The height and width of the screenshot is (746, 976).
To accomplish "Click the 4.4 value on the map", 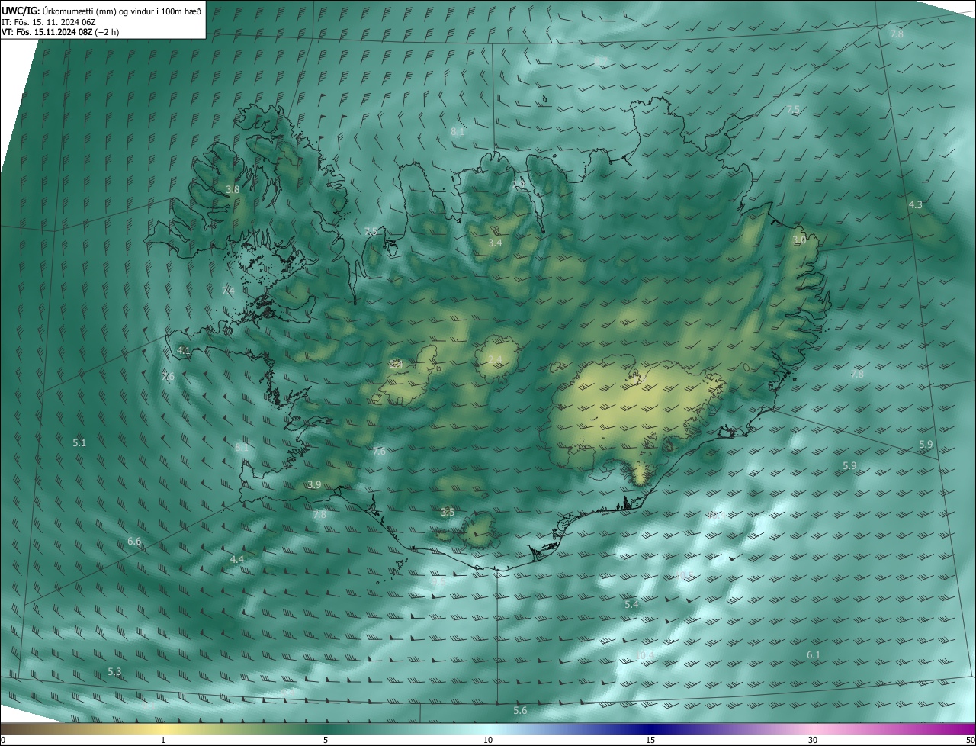I will pos(237,559).
